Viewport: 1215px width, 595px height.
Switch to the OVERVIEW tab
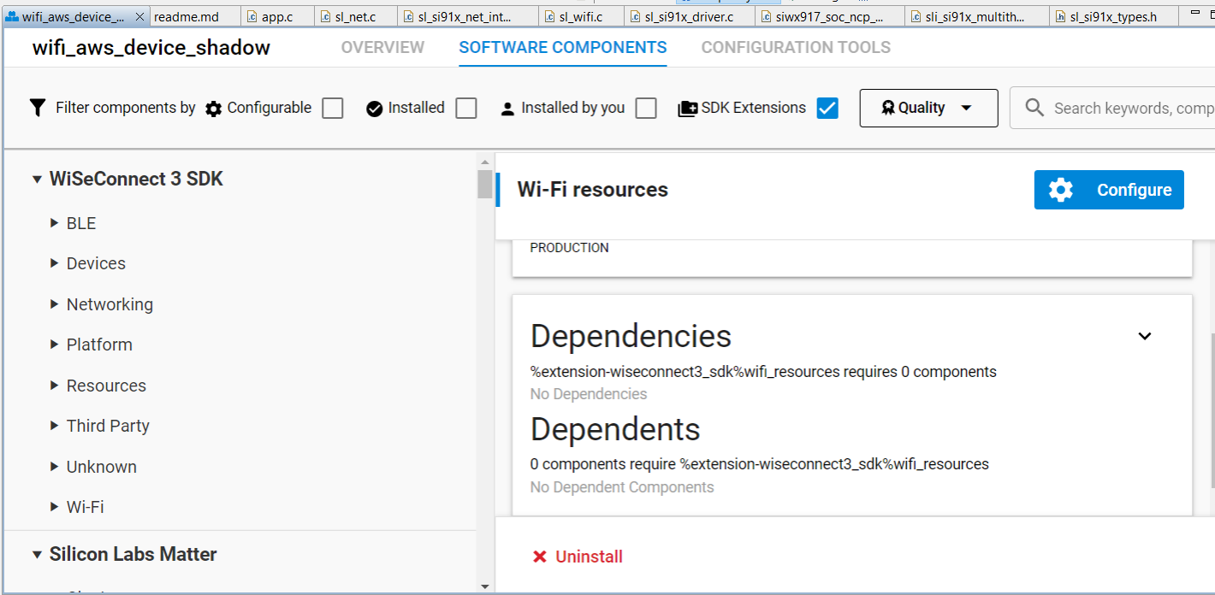[x=382, y=48]
